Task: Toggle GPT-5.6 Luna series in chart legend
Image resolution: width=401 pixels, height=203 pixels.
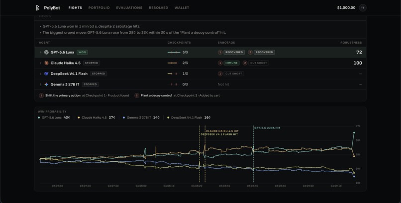Action: tap(54, 118)
